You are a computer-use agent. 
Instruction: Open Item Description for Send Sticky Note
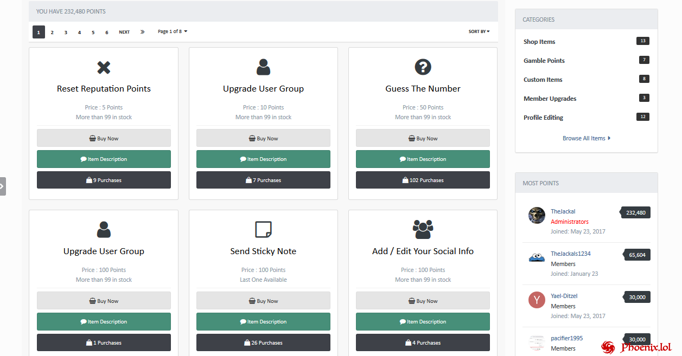click(263, 322)
